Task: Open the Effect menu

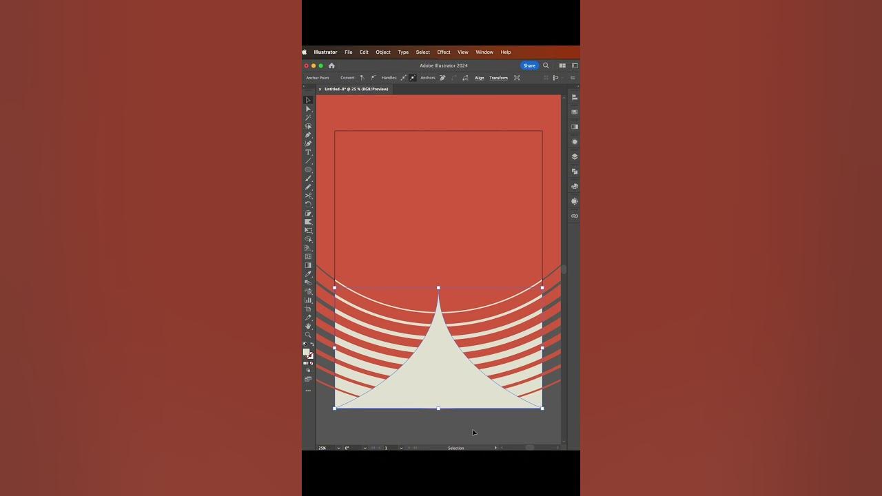Action: [x=444, y=52]
